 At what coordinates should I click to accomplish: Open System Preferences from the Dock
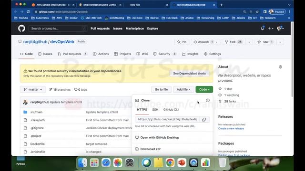[130, 162]
